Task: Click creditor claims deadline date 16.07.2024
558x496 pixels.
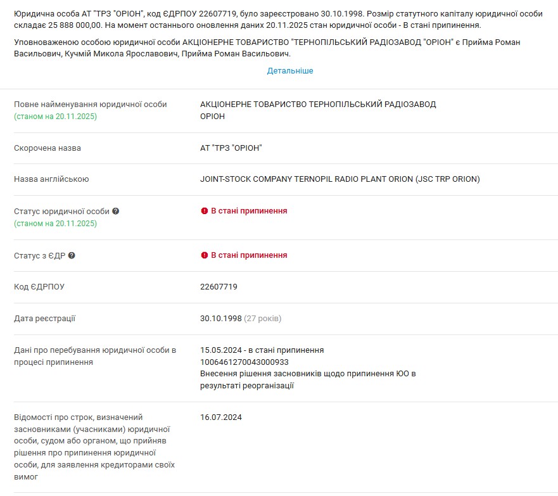Action: click(x=221, y=417)
